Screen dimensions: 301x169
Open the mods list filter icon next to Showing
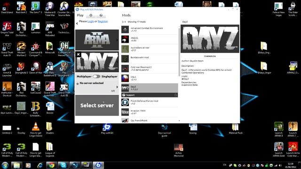coord(123,22)
